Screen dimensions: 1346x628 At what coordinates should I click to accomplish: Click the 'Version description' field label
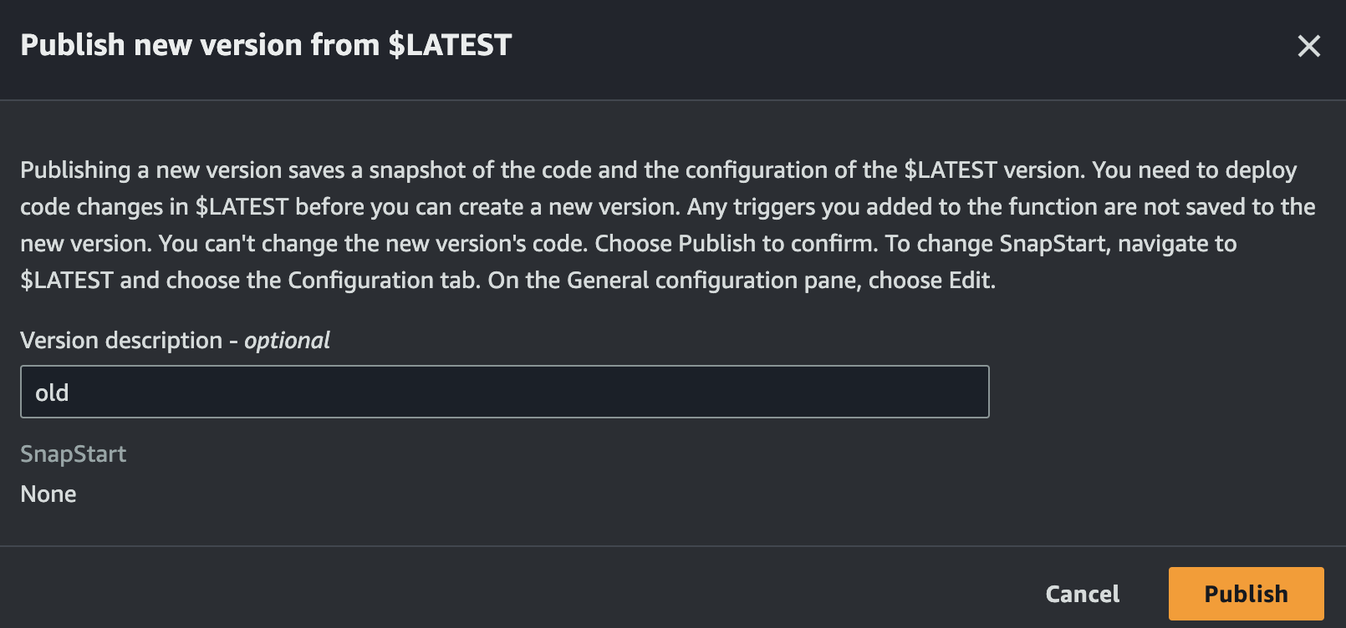121,341
